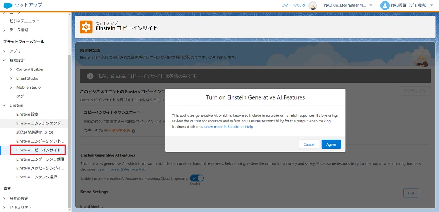The height and width of the screenshot is (212, 439).
Task: Click the プラットフォームツール section heading
Action: (24, 42)
